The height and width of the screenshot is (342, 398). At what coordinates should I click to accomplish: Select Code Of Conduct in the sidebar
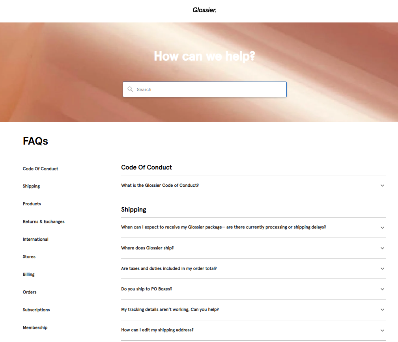pos(40,169)
